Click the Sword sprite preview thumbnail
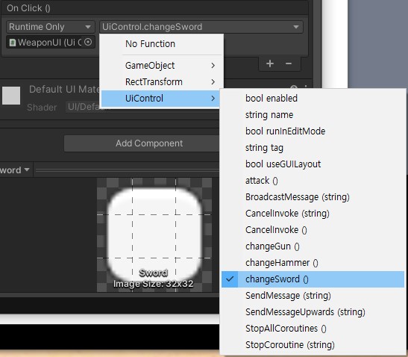This screenshot has height=357, width=408. point(154,235)
